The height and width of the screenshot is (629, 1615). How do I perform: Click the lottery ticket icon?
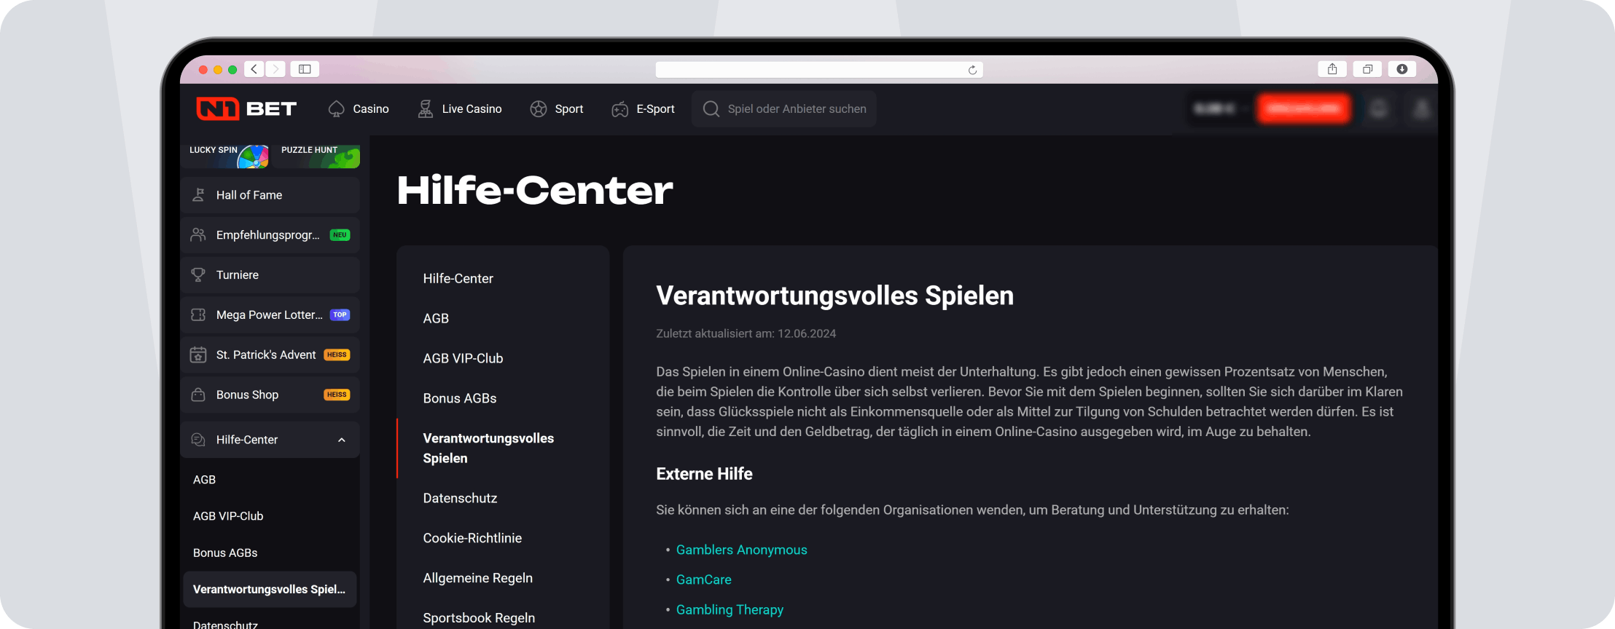point(198,314)
